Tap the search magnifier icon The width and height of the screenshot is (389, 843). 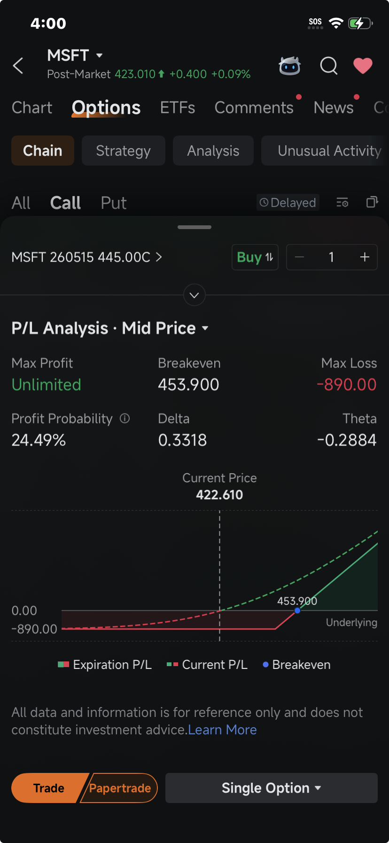click(x=329, y=66)
